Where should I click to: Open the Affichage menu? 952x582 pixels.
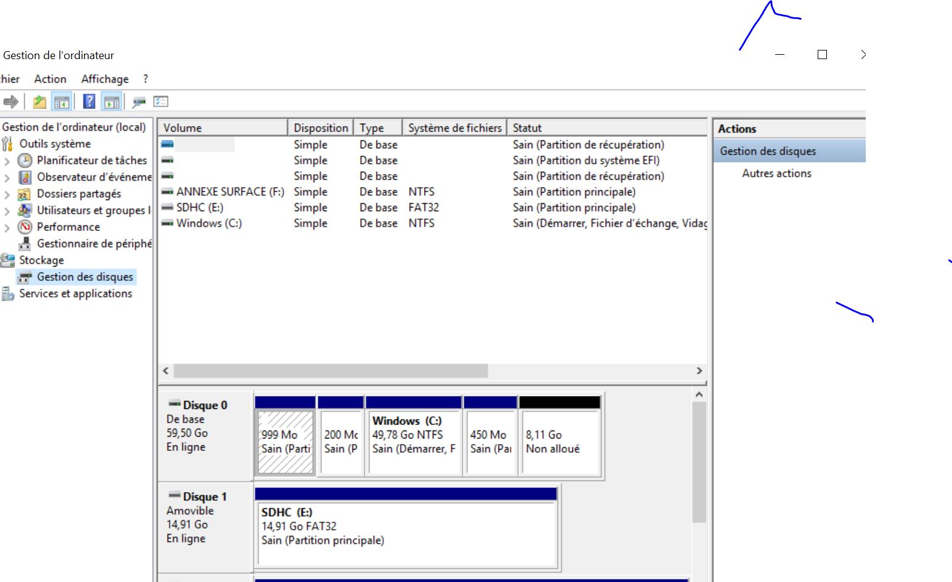click(x=105, y=79)
